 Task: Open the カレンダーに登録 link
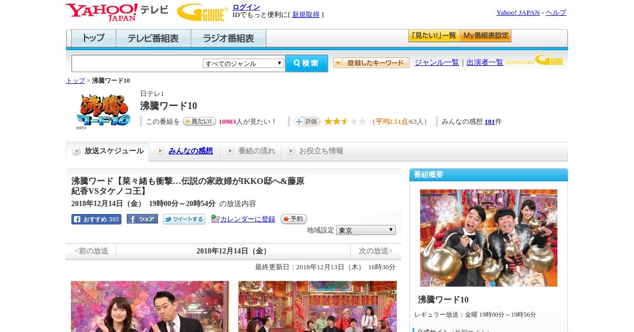click(248, 219)
